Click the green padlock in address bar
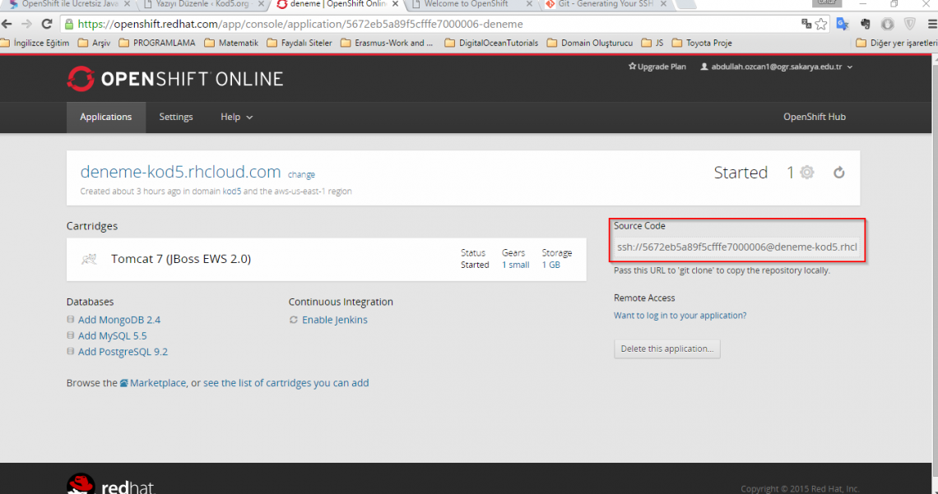938x494 pixels. pos(69,24)
